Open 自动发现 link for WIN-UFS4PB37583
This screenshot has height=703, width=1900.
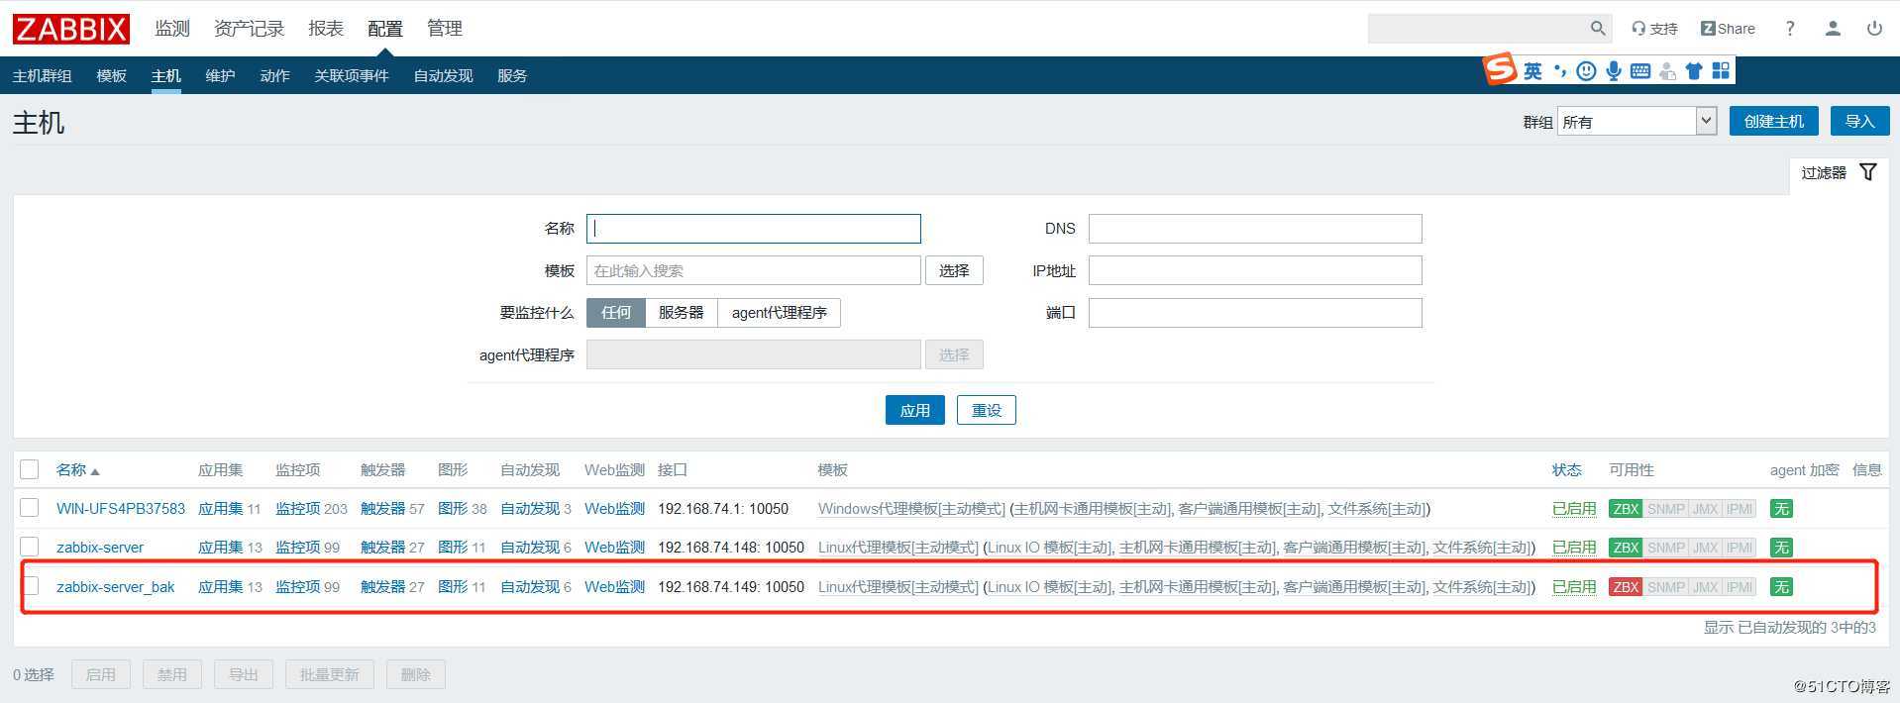coord(530,509)
